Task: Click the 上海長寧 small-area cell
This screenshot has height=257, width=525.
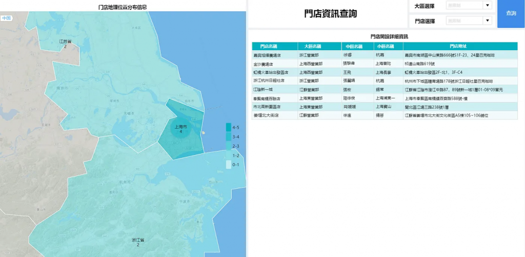Action: pyautogui.click(x=389, y=72)
